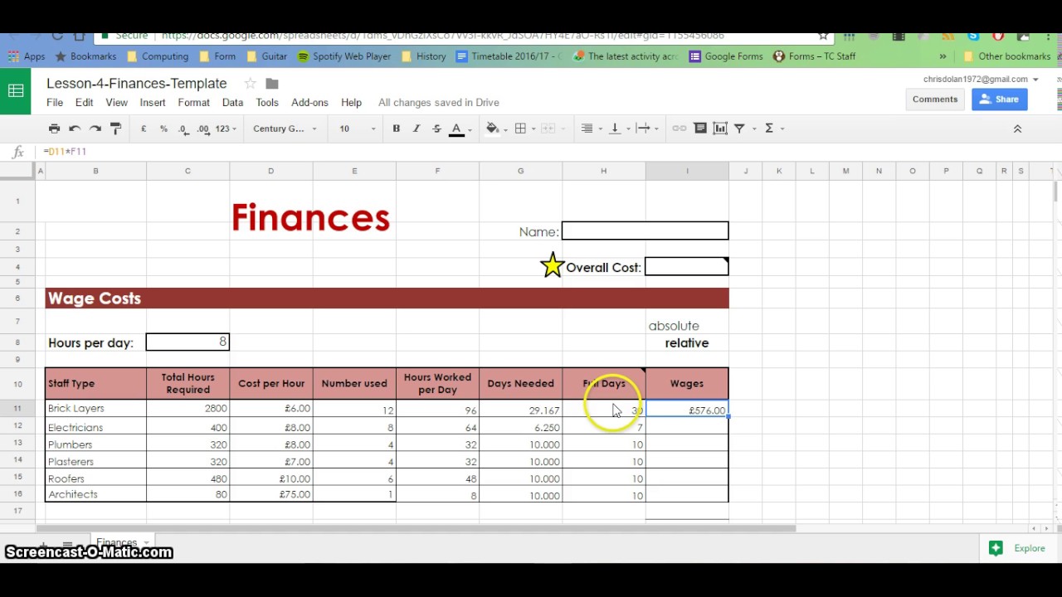Click the Redo arrow

[x=95, y=129]
